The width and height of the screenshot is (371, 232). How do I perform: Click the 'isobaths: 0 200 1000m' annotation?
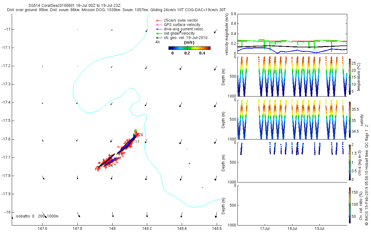37,216
